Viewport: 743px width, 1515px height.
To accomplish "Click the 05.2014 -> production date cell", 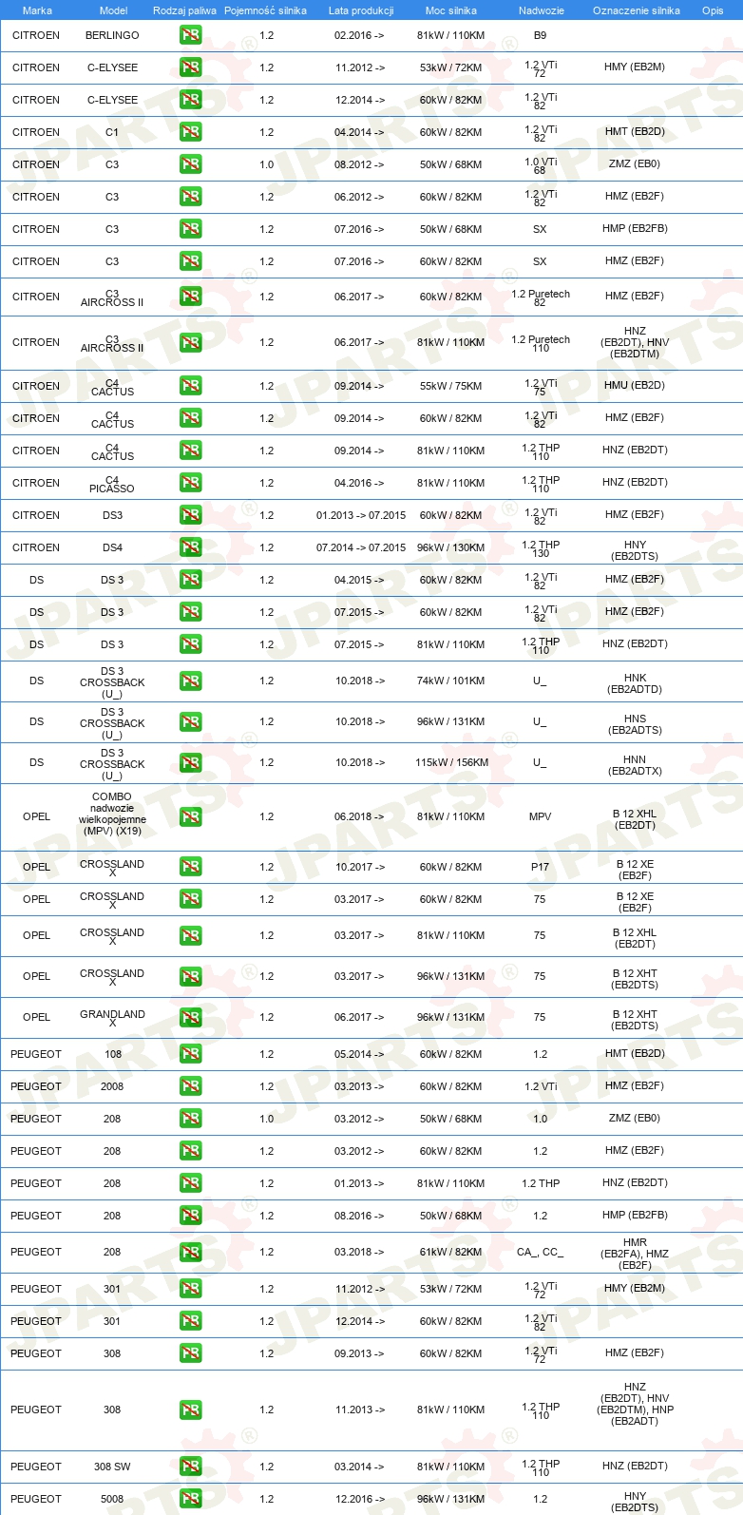I will coord(359,1054).
